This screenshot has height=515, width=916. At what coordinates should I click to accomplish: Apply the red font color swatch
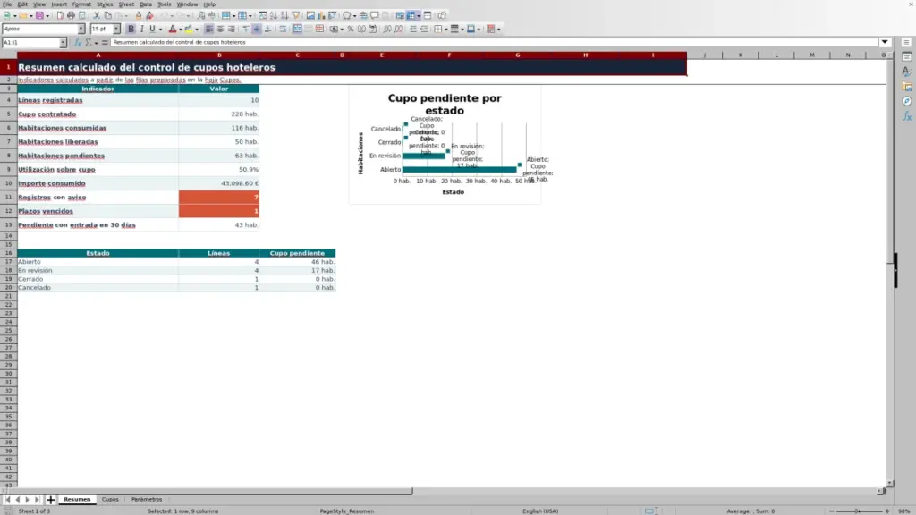tap(173, 30)
